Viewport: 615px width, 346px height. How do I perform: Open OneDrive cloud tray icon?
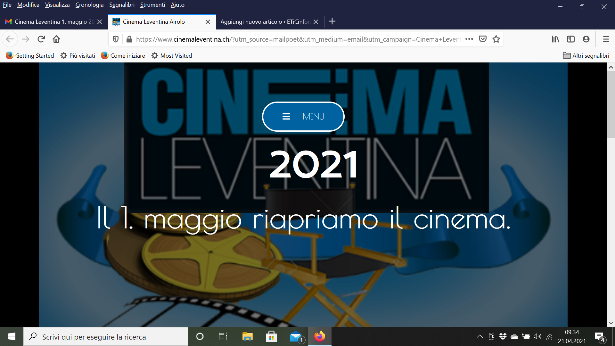pyautogui.click(x=514, y=336)
